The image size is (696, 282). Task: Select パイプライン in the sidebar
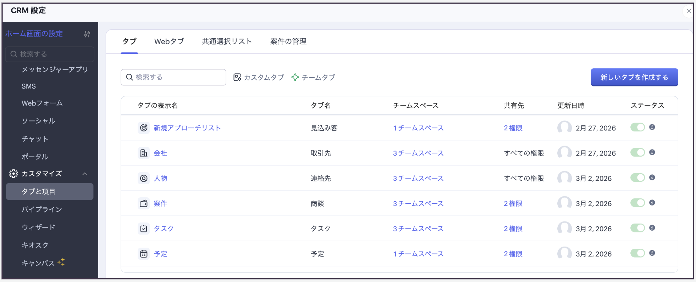(x=42, y=209)
